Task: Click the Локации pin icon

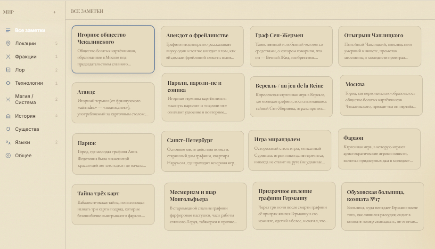Action: (x=8, y=43)
